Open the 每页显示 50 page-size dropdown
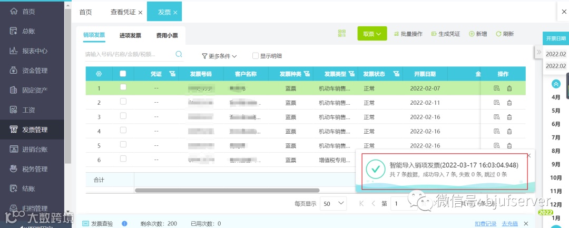 [x=333, y=204]
